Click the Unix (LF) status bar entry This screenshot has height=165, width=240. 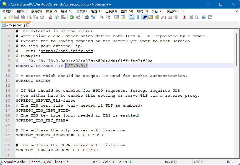click(x=170, y=162)
